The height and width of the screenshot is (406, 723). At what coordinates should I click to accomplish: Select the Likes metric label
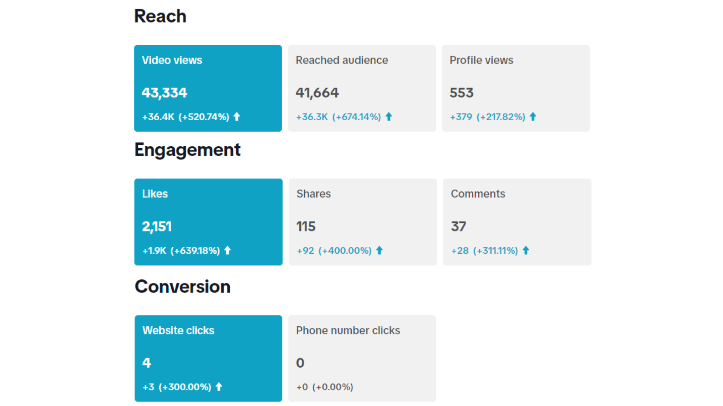pyautogui.click(x=155, y=194)
